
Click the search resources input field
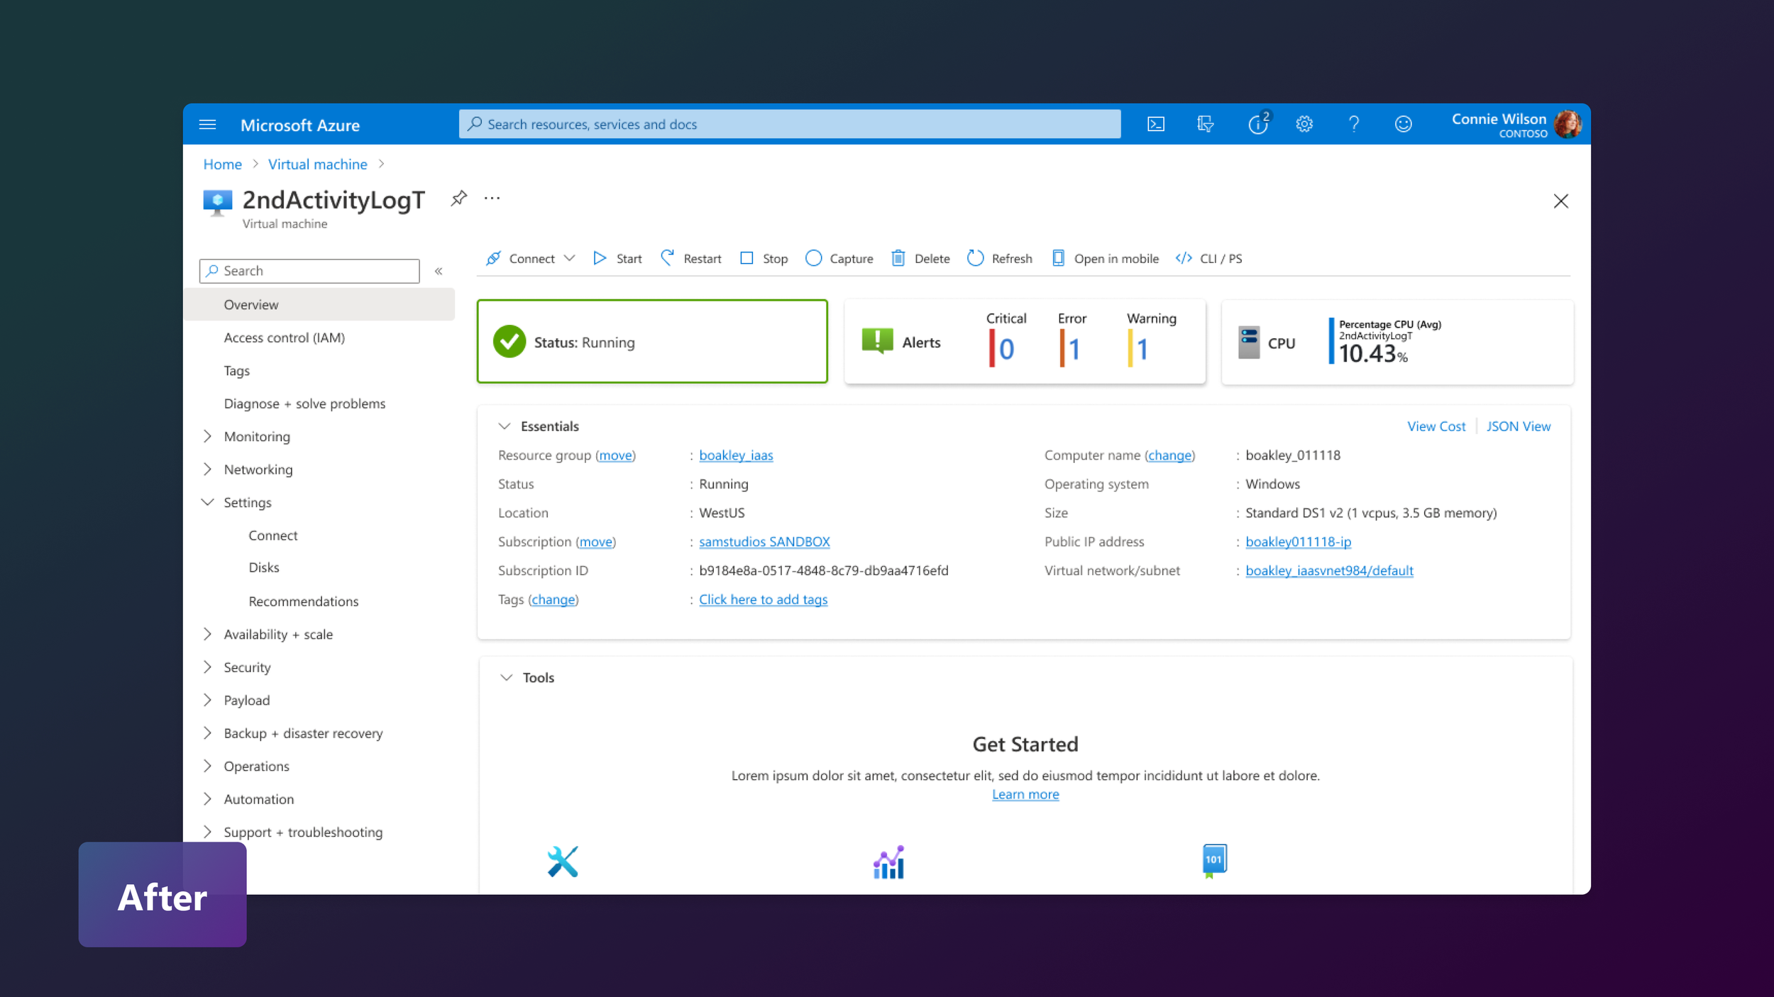coord(789,124)
